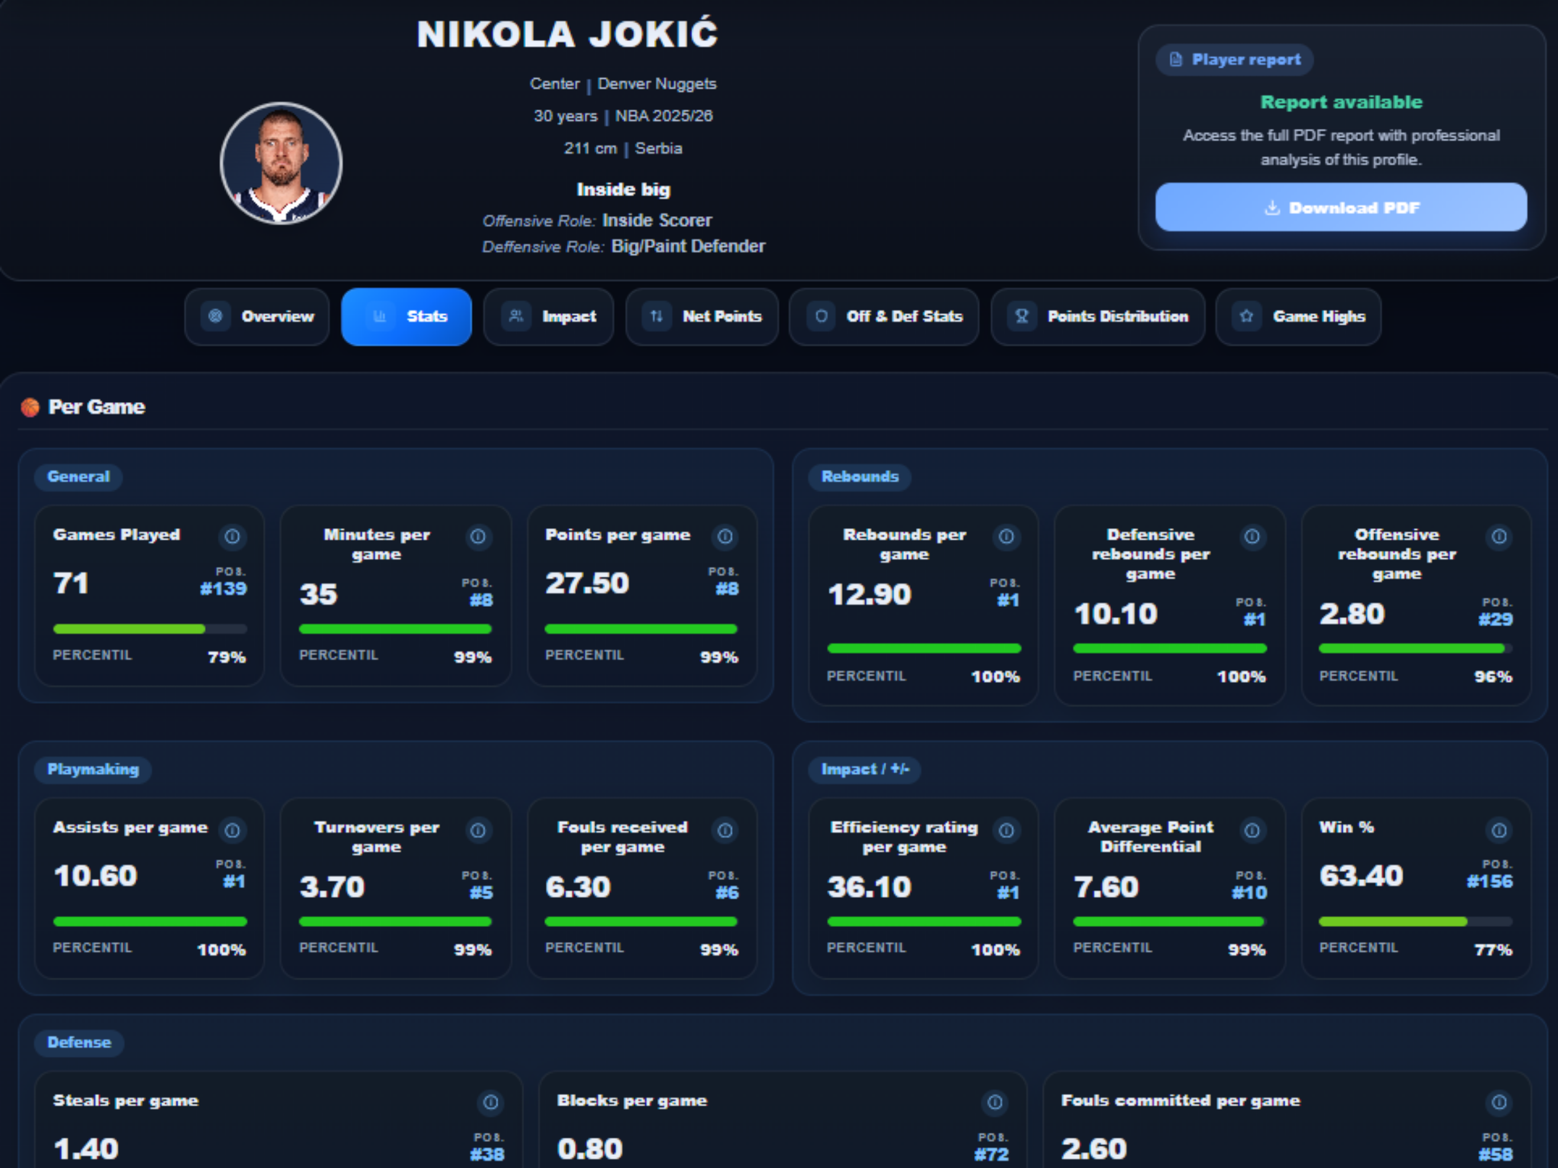View info on Fouls received per game
Screen dimensions: 1558x1168
tap(725, 830)
